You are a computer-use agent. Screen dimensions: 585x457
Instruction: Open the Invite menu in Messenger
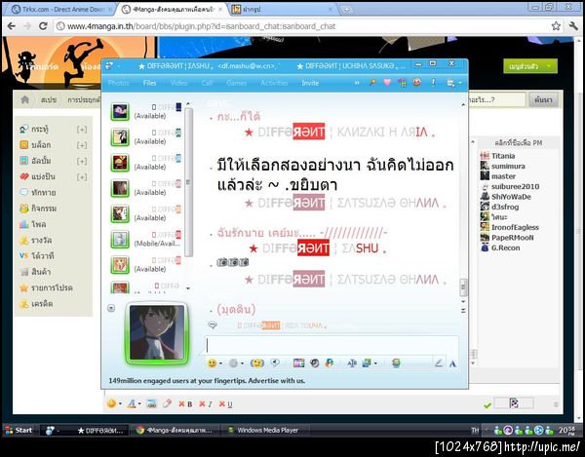tap(310, 83)
